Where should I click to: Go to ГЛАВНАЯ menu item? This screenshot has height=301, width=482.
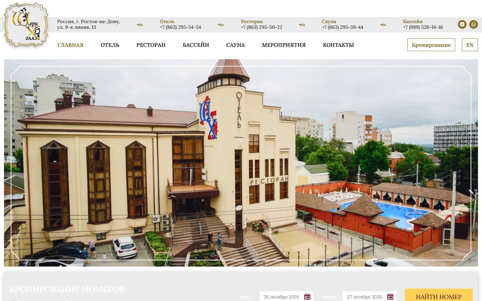pos(70,45)
